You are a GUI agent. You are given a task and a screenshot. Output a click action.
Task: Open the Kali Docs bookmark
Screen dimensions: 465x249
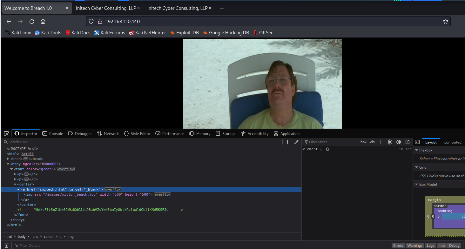[x=78, y=33]
